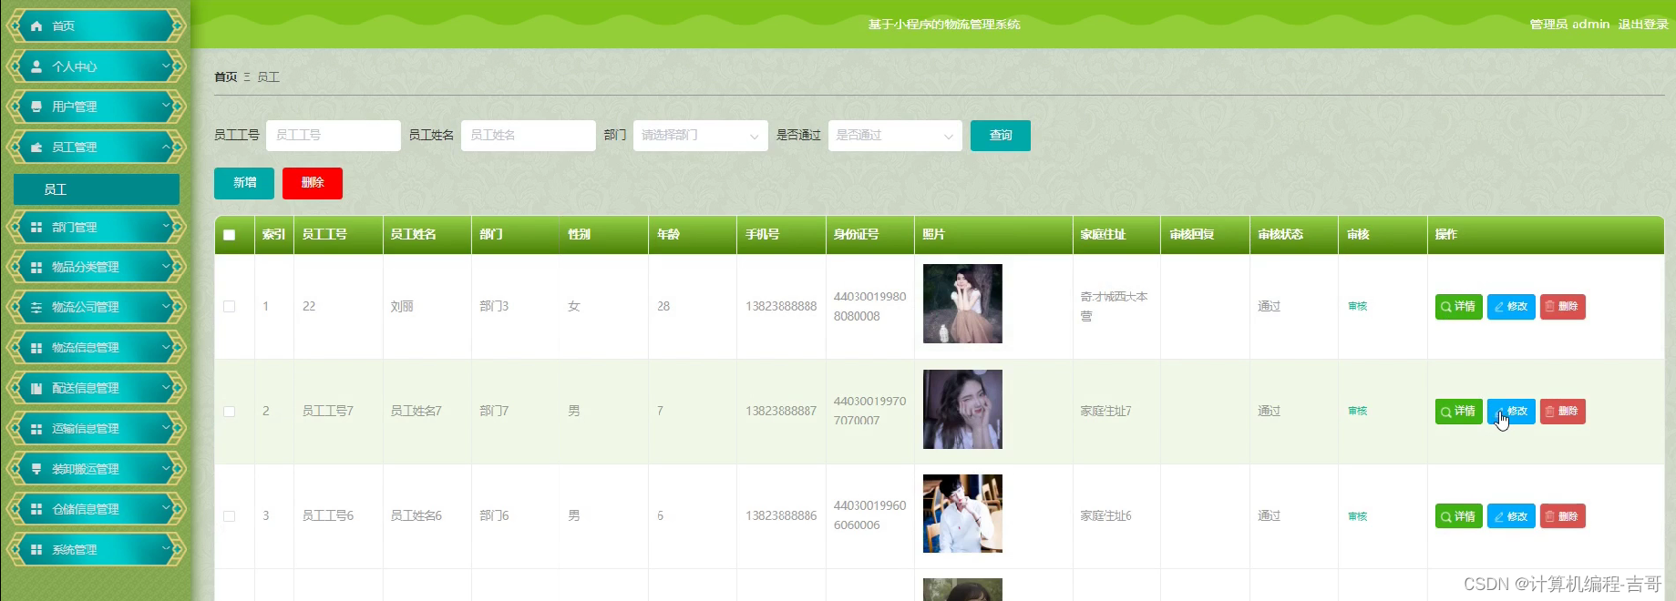Viewport: 1676px width, 601px height.
Task: Check the row checkbox for 刘丽
Action: pos(229,307)
